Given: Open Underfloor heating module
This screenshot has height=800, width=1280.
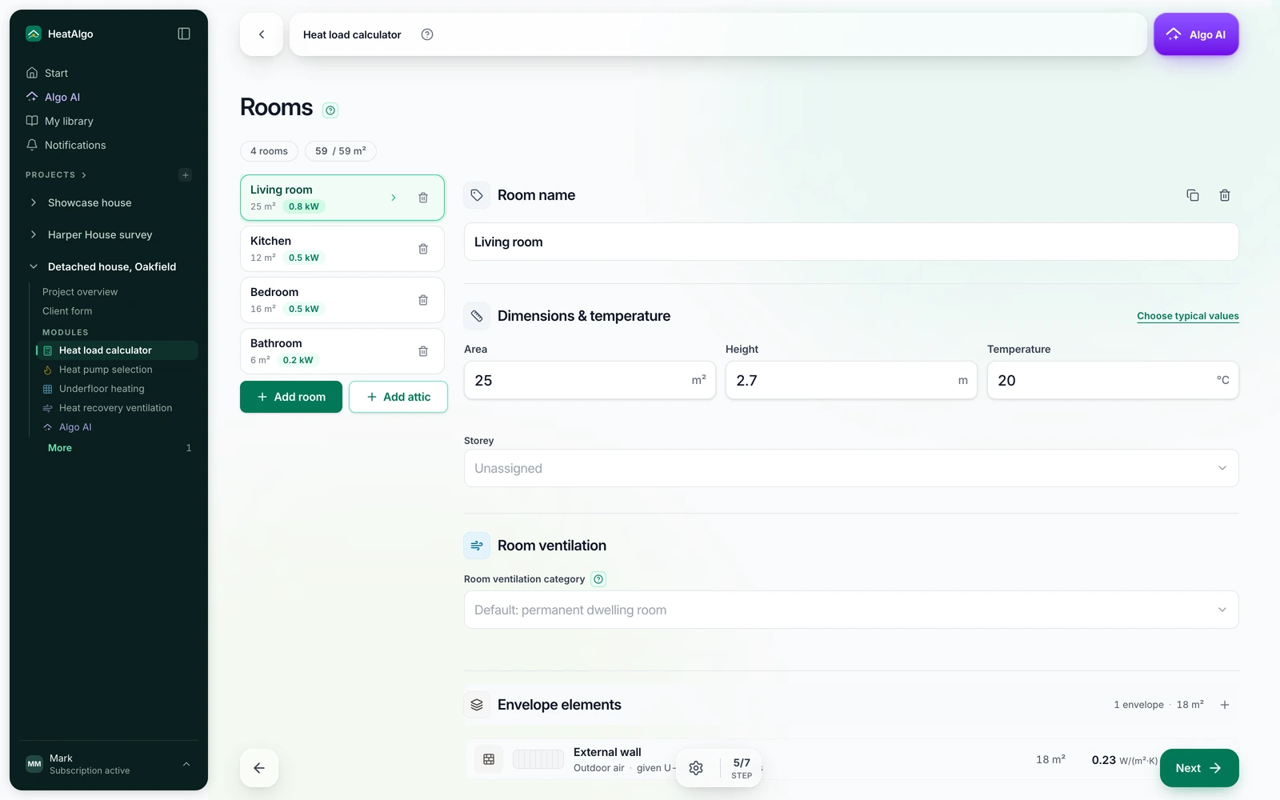Looking at the screenshot, I should (102, 389).
